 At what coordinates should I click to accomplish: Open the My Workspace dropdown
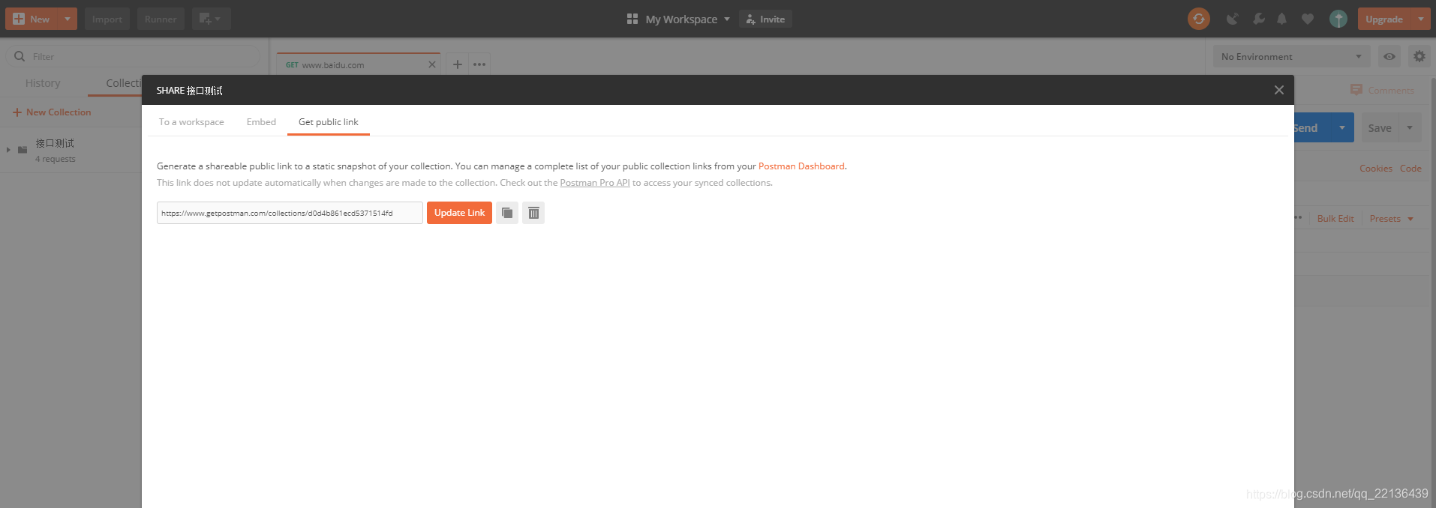coord(678,19)
